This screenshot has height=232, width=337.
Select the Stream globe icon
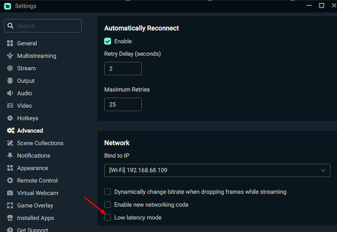click(x=10, y=68)
